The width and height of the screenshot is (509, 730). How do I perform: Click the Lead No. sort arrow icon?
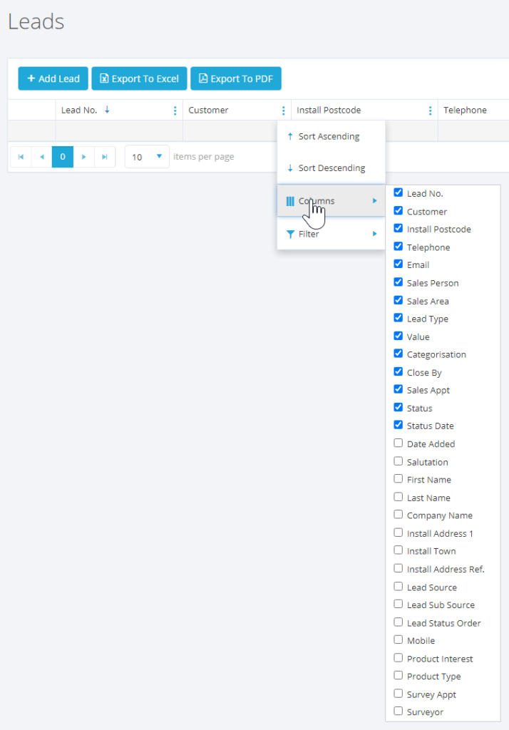click(x=107, y=110)
